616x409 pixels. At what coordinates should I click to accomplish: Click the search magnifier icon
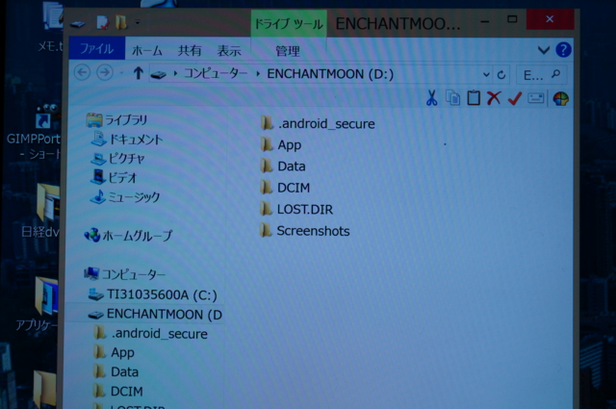click(555, 74)
